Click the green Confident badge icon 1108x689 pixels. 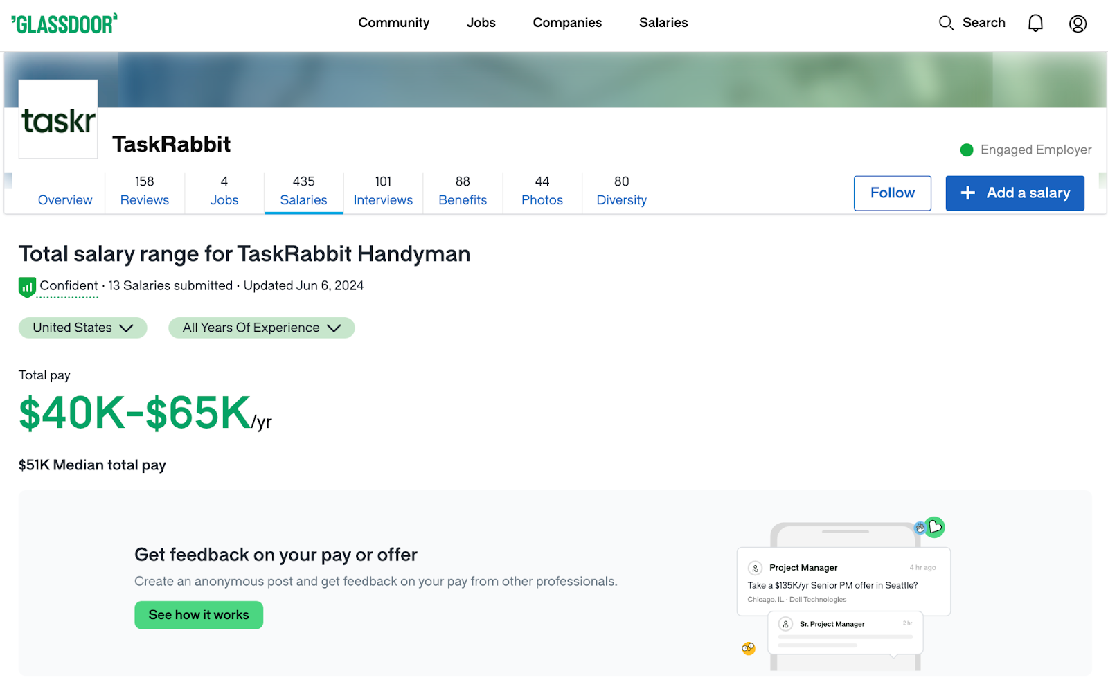[27, 287]
